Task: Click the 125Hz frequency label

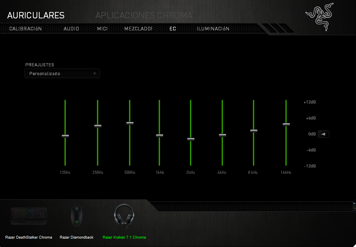Action: click(65, 173)
